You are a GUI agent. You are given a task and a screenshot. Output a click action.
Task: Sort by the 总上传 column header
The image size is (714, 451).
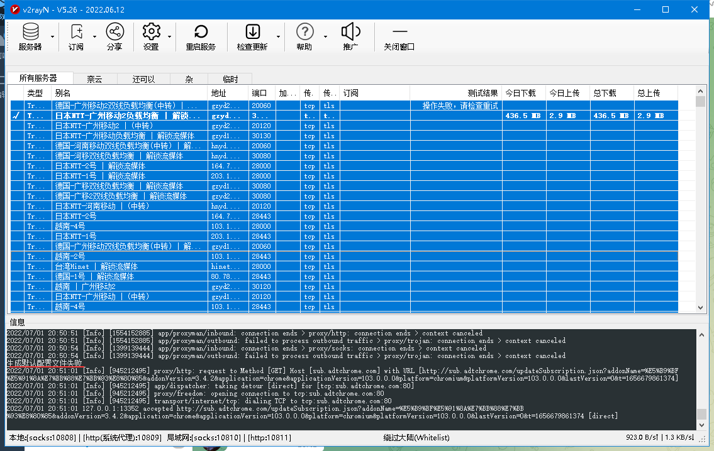tap(655, 93)
